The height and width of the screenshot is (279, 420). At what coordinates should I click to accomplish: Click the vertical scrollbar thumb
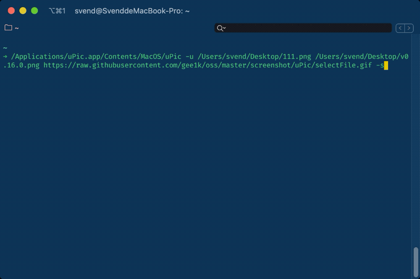pos(416,262)
